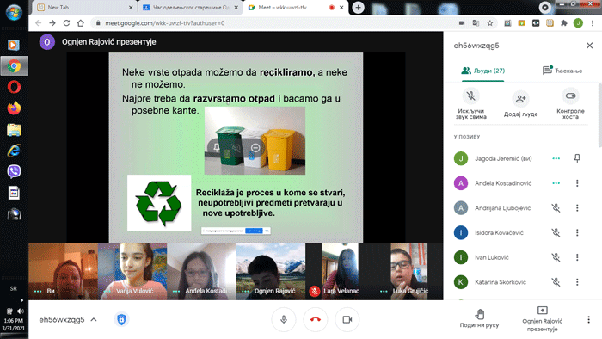Viewport: 602px width, 339px height.
Task: Toggle the microphone in bottom bar
Action: point(284,319)
